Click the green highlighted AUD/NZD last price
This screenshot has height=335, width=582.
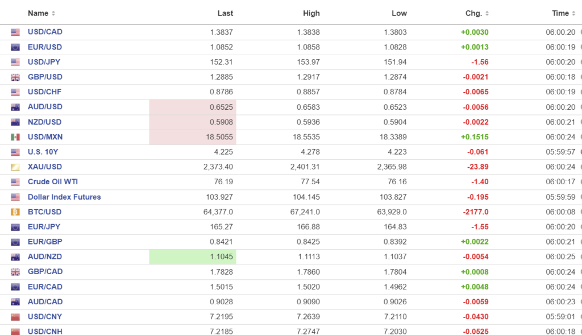223,257
